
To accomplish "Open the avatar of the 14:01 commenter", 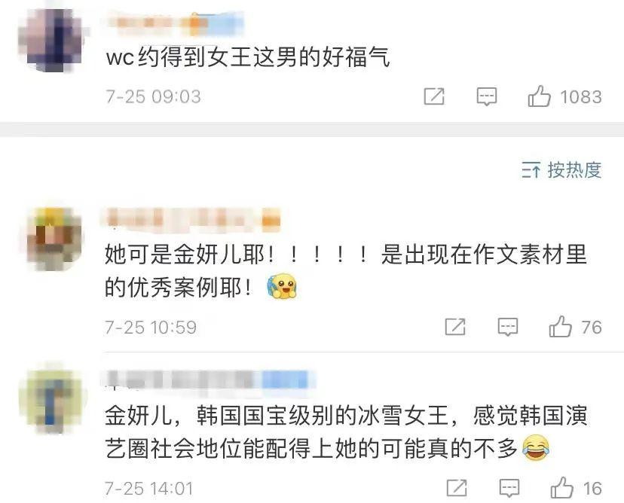I will [x=52, y=401].
